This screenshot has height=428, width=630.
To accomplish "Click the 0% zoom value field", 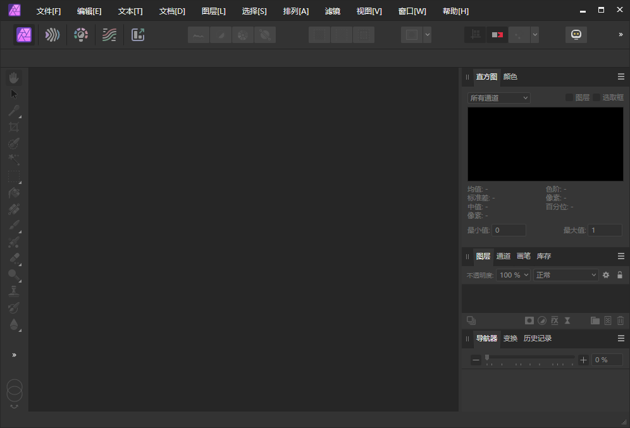I will 607,359.
